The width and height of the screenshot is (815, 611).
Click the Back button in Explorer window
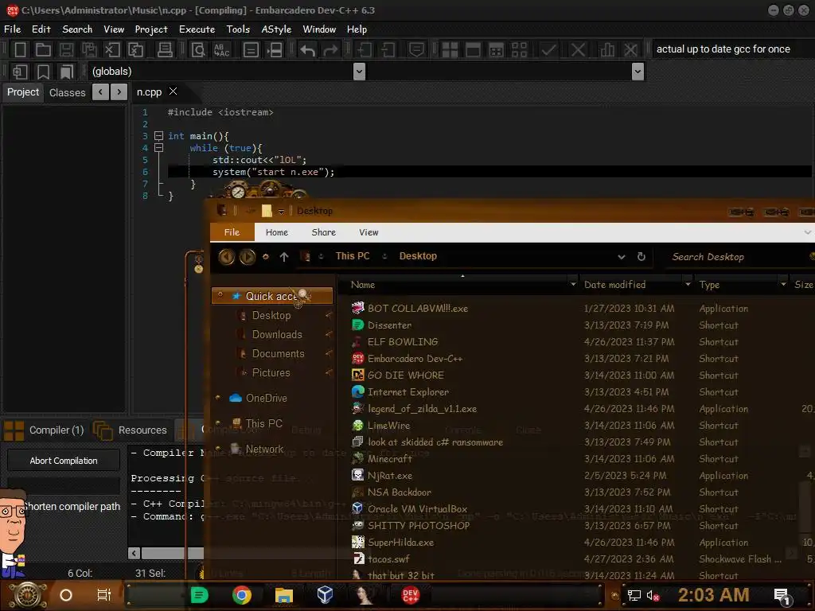[x=227, y=256]
